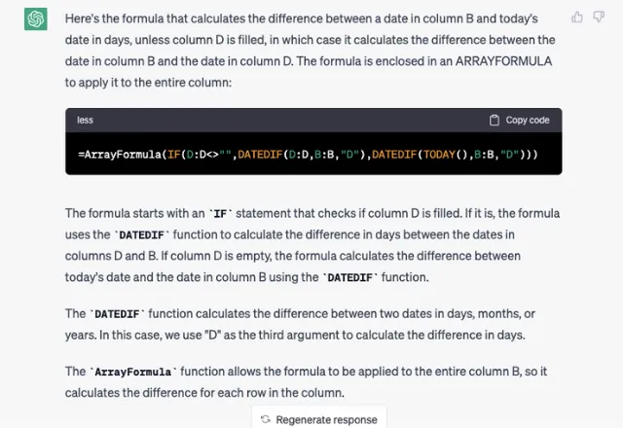This screenshot has width=623, height=428.
Task: Click the inline ArrayFormula code term
Action: point(131,372)
